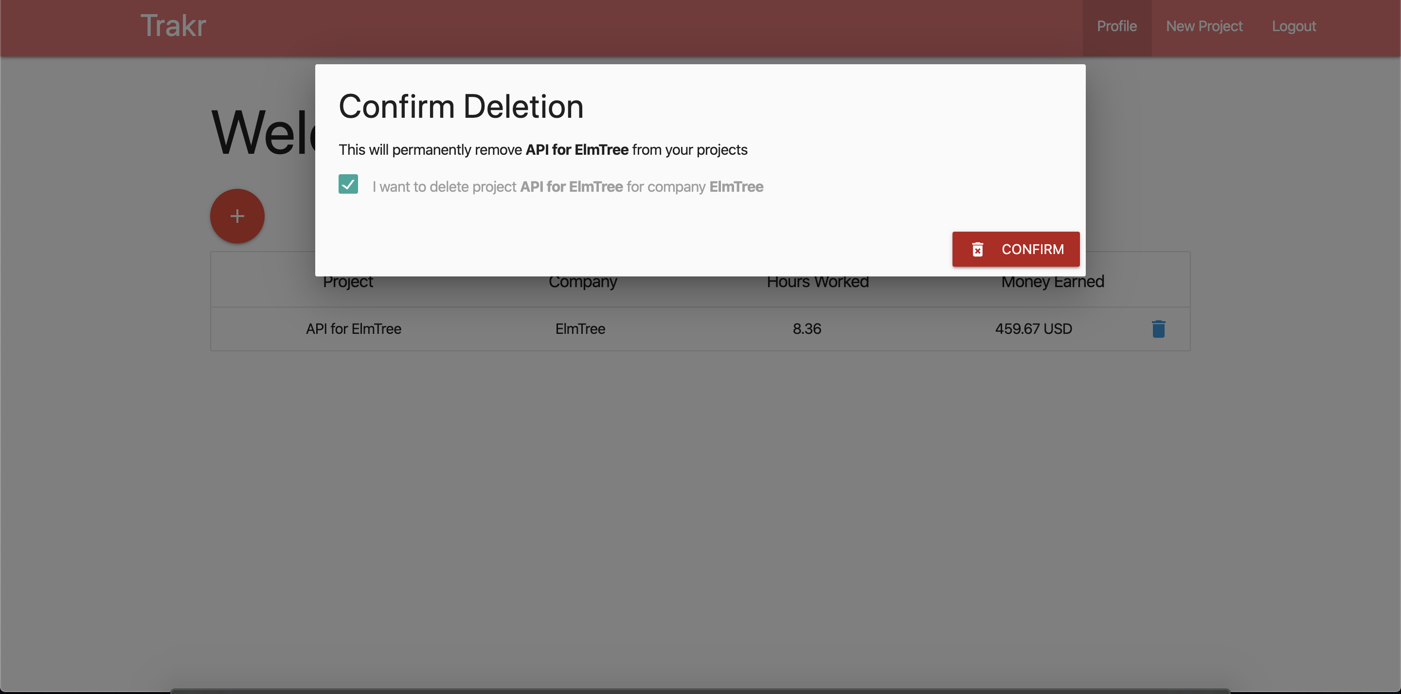1401x694 pixels.
Task: Click the Project column header
Action: coord(347,281)
